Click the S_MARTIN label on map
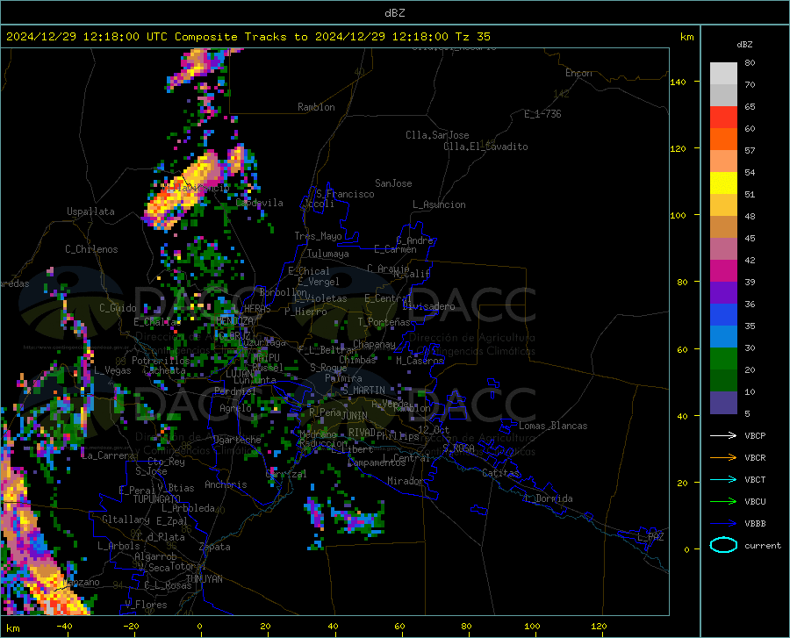Screen dimensions: 790x638 coord(363,391)
